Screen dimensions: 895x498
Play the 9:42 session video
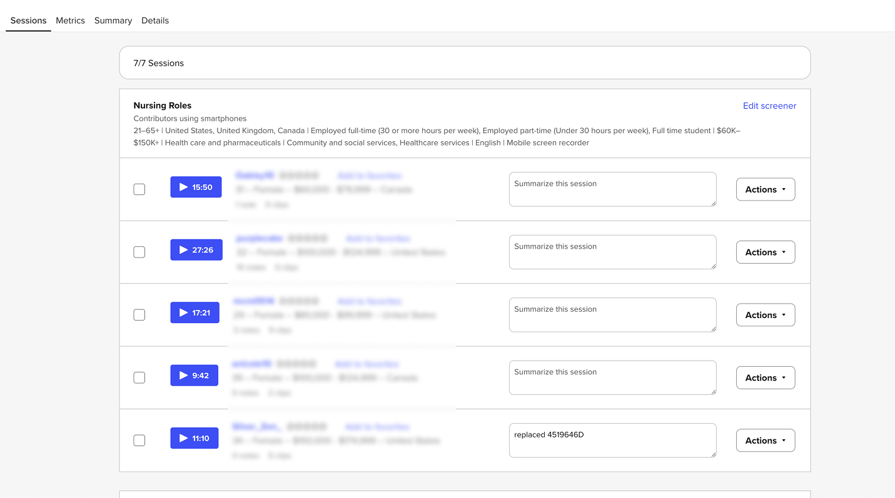tap(194, 376)
